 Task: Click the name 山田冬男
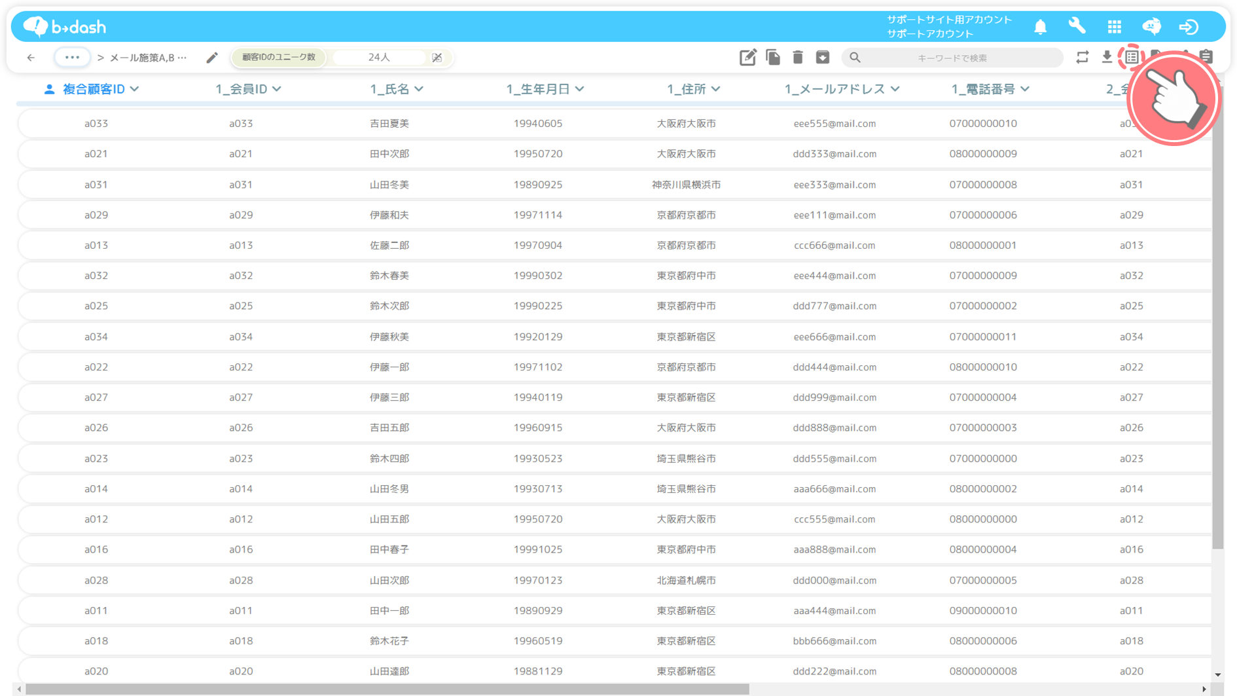click(x=389, y=488)
